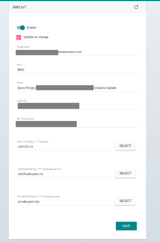This screenshot has height=242, width=160.
Task: Choose SELECT beside Certificate File
Action: click(x=125, y=173)
